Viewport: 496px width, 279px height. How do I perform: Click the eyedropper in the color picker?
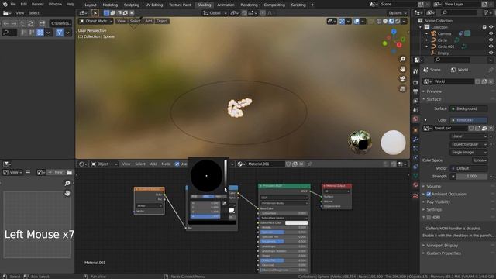point(224,203)
